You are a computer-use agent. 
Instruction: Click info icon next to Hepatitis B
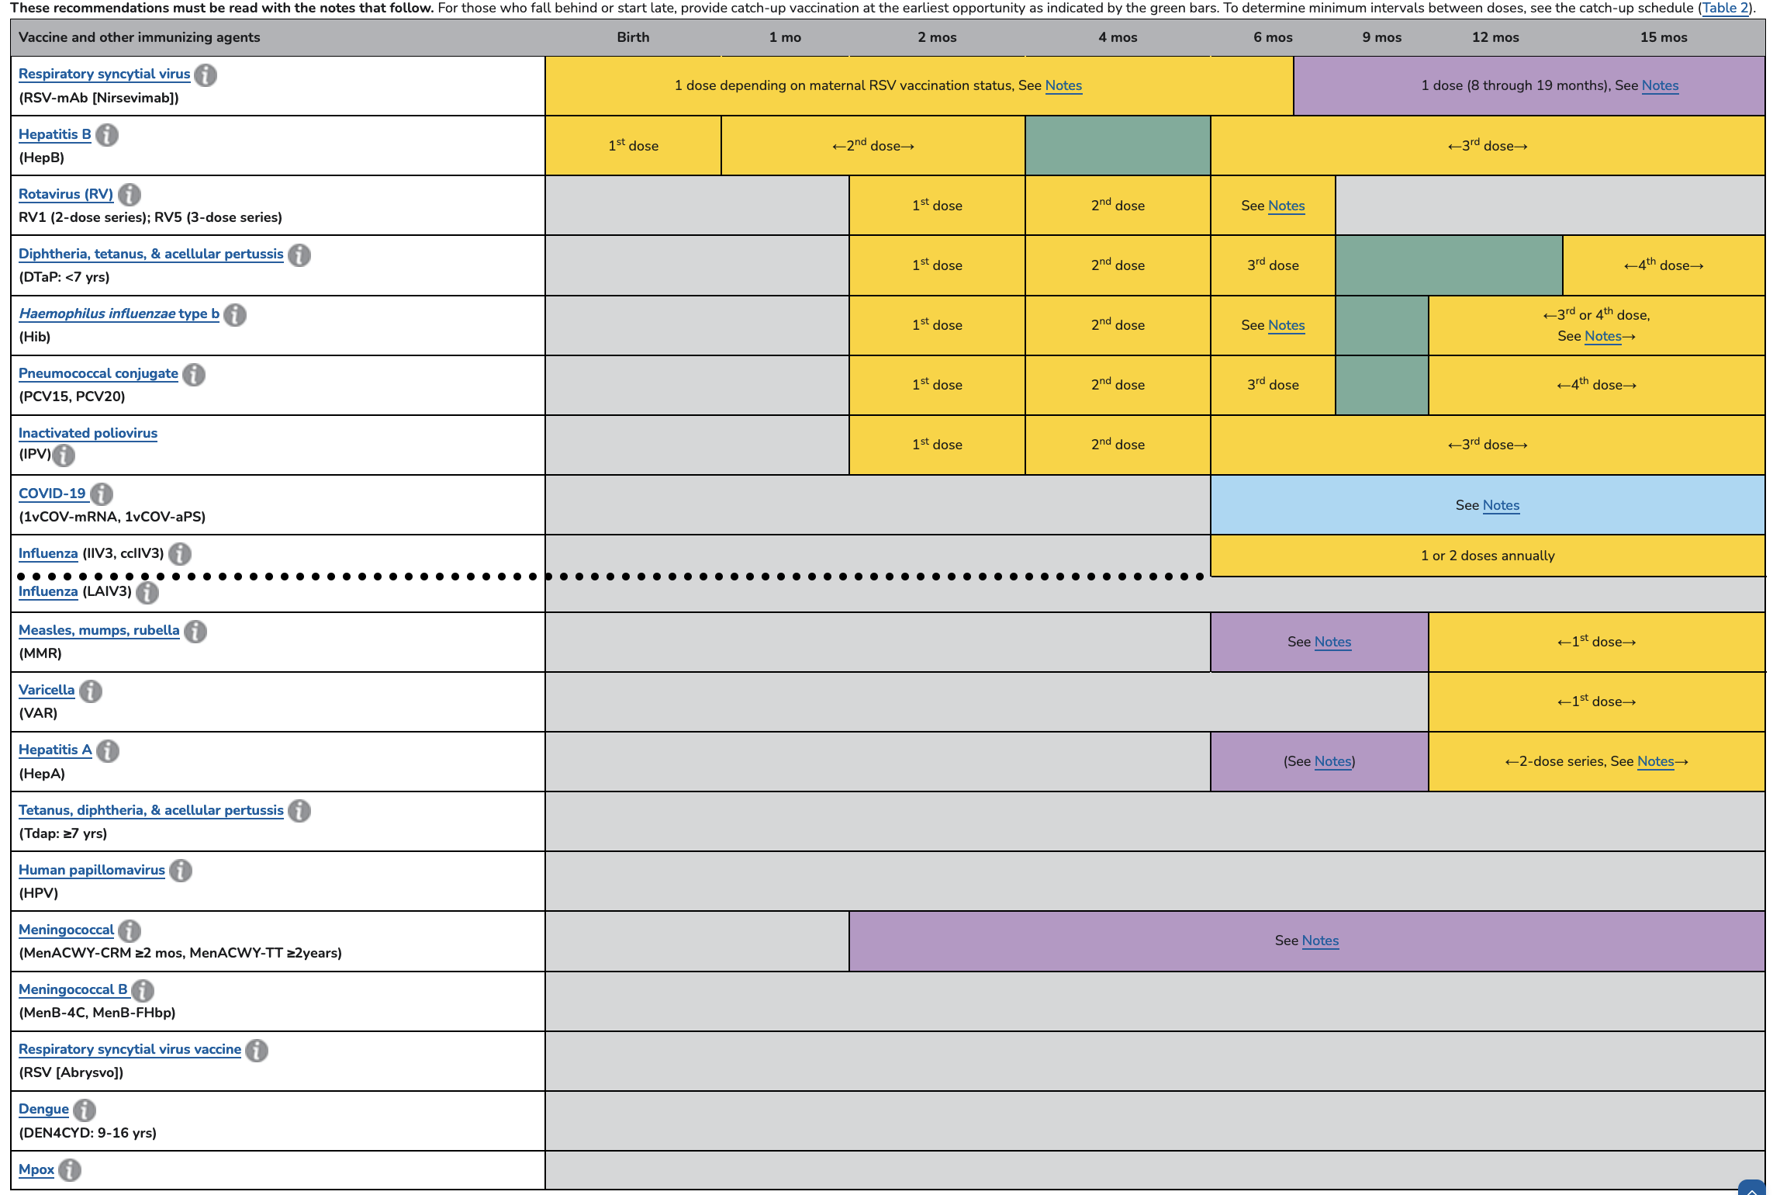(x=107, y=135)
